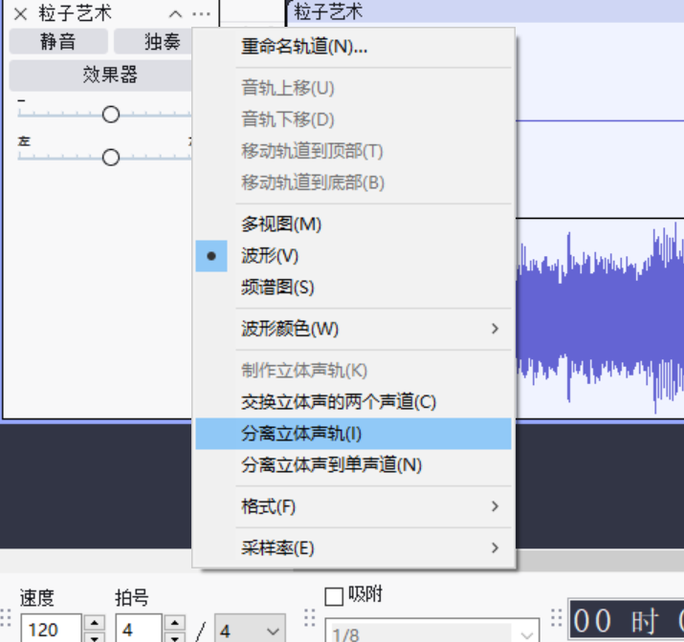This screenshot has height=642, width=684.
Task: Collapse the track using the chevron icon
Action: point(175,14)
